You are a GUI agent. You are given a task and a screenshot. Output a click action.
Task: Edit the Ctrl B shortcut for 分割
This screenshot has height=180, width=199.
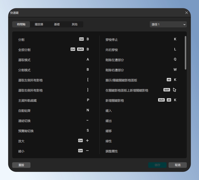click(84, 39)
